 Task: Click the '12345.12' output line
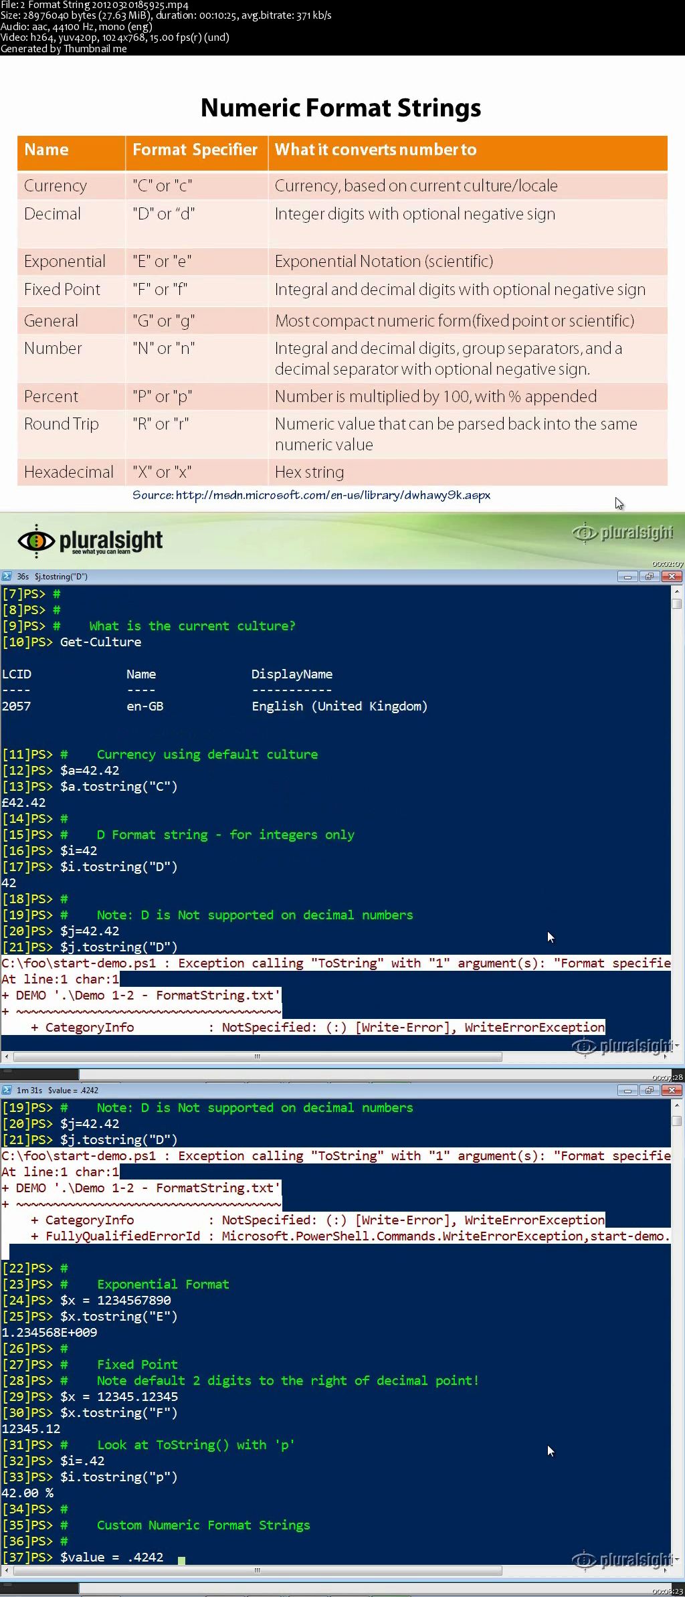pyautogui.click(x=31, y=1429)
